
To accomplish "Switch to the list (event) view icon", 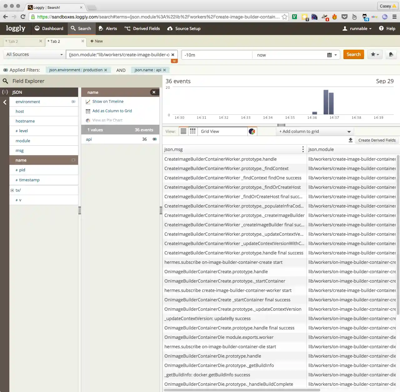I will (183, 132).
